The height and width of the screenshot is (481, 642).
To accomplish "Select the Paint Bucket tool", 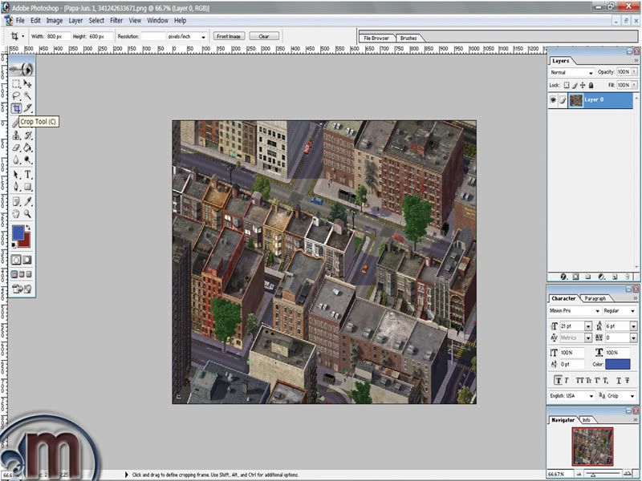I will pyautogui.click(x=27, y=148).
